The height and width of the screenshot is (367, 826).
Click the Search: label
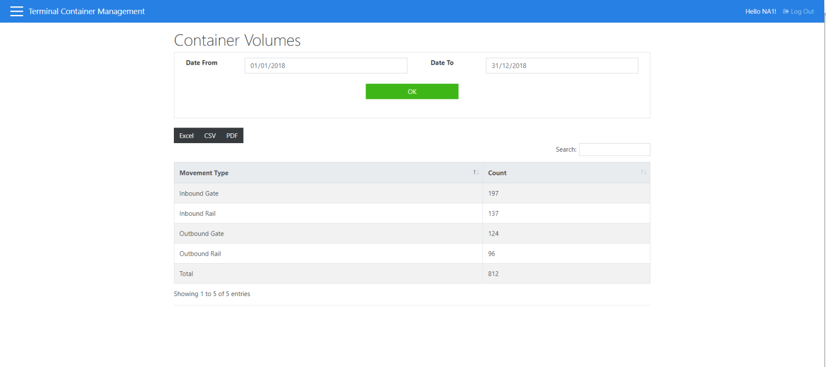point(566,149)
